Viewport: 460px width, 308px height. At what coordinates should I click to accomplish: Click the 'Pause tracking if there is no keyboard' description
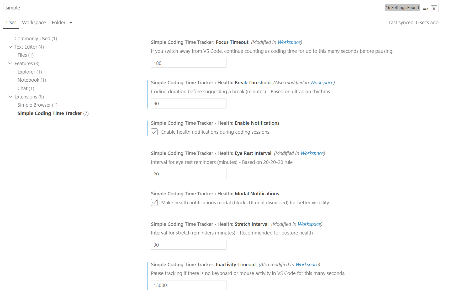click(x=248, y=273)
